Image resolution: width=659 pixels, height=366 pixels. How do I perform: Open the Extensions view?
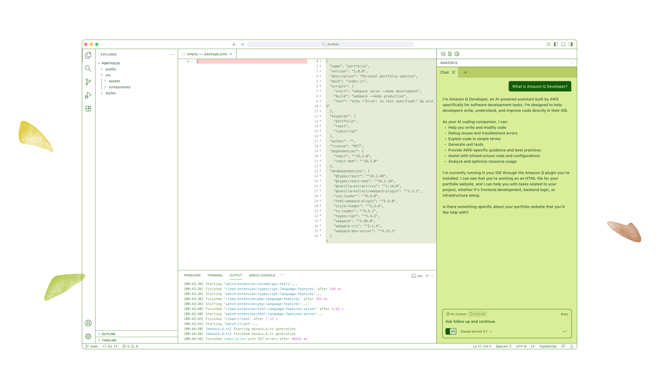coord(88,109)
